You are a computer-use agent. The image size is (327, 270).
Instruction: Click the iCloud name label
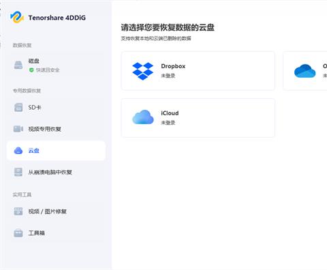170,113
